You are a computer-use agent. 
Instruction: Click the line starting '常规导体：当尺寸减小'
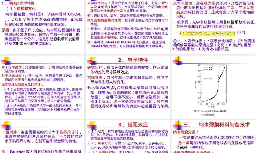tap(128, 80)
